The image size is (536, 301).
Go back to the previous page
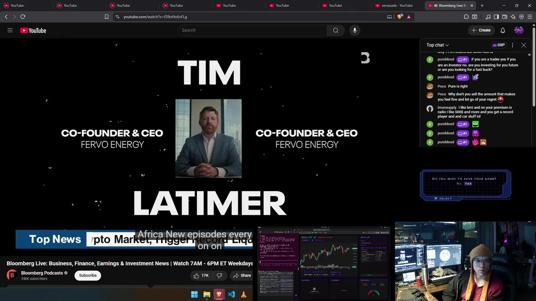[x=6, y=17]
